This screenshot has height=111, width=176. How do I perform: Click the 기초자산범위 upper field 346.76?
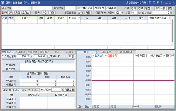(x=39, y=56)
